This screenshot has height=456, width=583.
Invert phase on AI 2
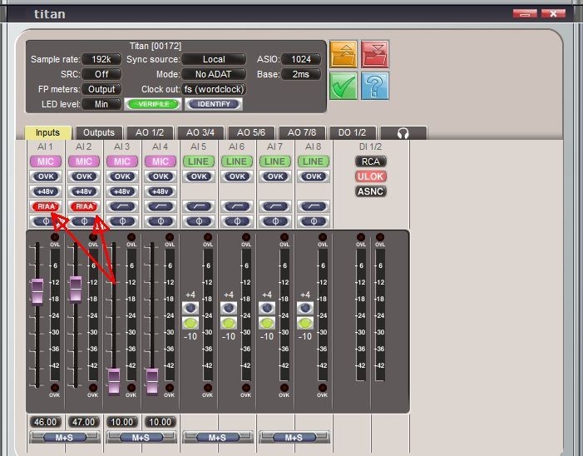point(84,221)
